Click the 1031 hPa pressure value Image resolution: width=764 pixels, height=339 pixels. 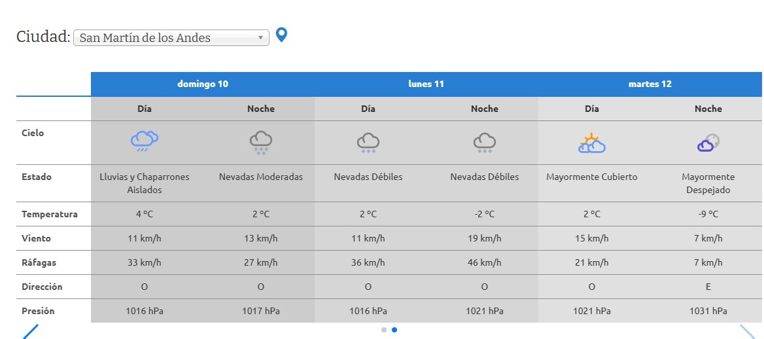(708, 311)
